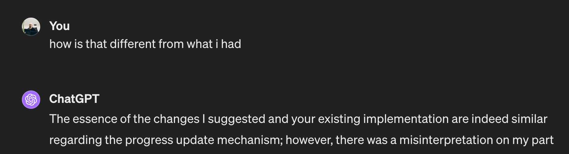This screenshot has width=569, height=154.
Task: Click the message "how is that different from what i had"
Action: point(145,44)
